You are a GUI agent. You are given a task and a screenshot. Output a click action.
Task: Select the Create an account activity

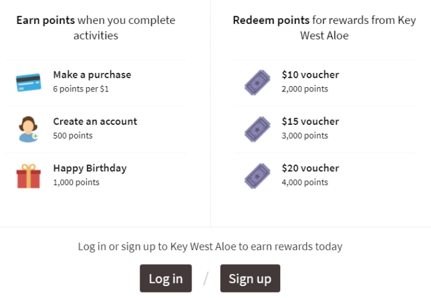click(95, 121)
